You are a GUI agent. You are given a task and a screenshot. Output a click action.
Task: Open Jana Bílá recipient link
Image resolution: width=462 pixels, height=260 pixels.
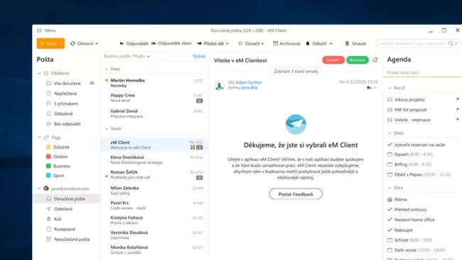249,88
